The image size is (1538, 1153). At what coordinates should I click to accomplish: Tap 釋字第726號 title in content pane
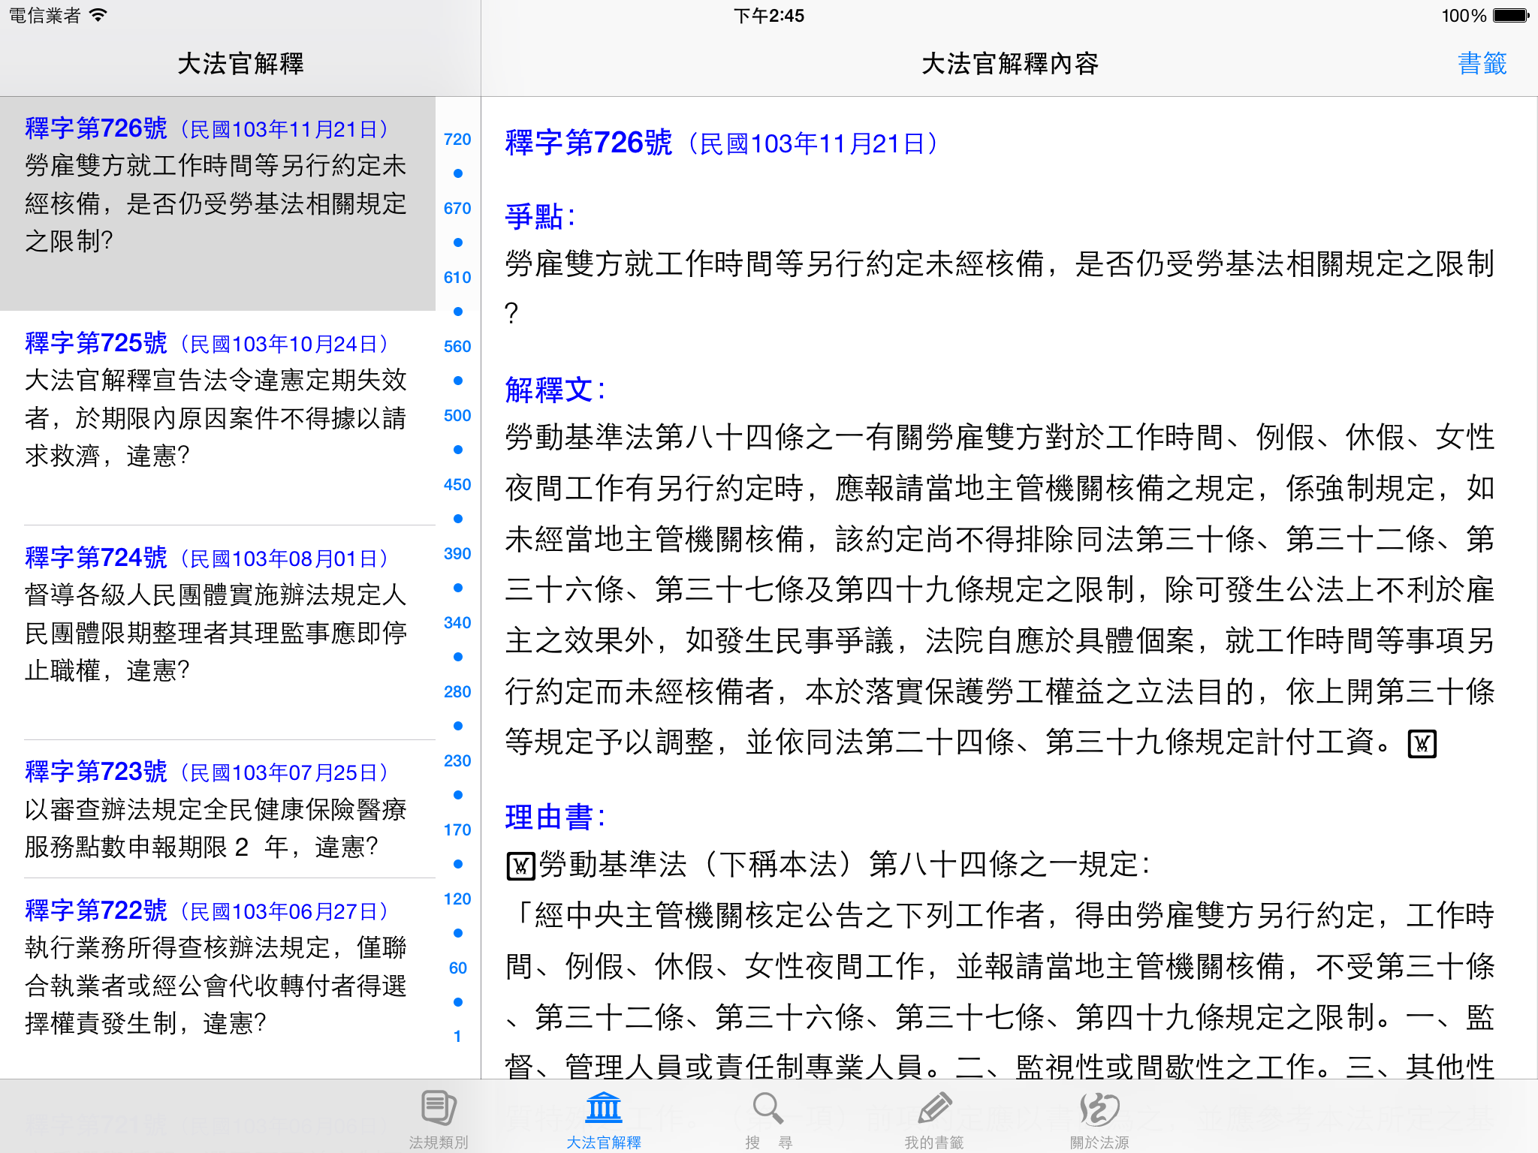tap(589, 143)
